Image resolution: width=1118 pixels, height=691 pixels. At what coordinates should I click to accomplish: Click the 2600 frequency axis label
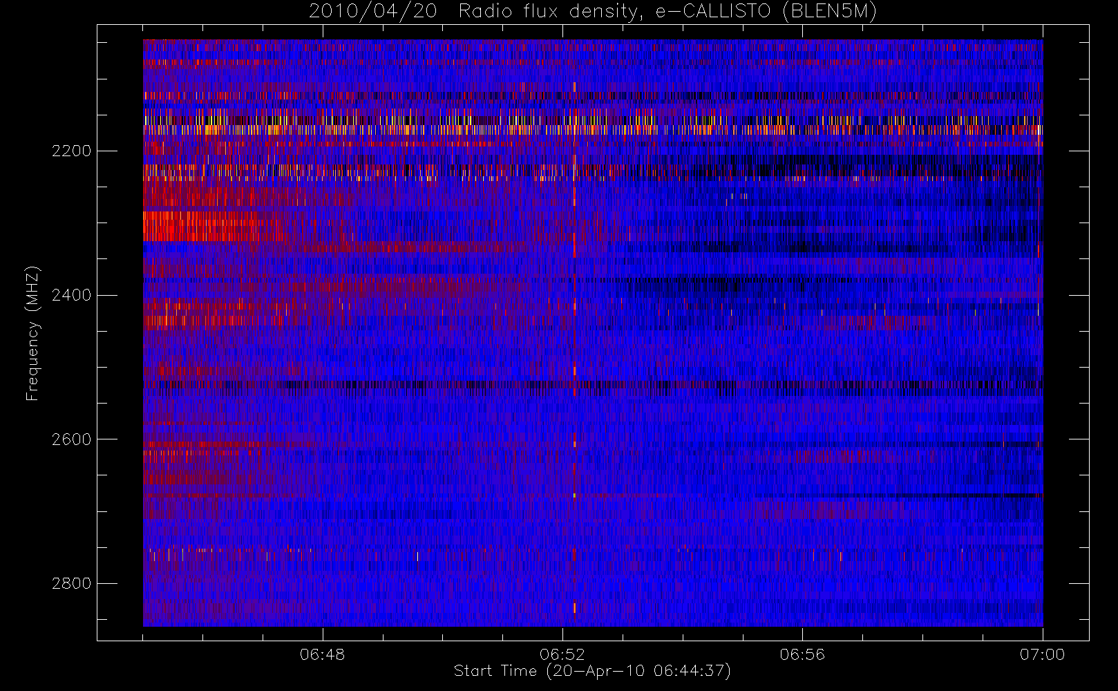point(71,439)
